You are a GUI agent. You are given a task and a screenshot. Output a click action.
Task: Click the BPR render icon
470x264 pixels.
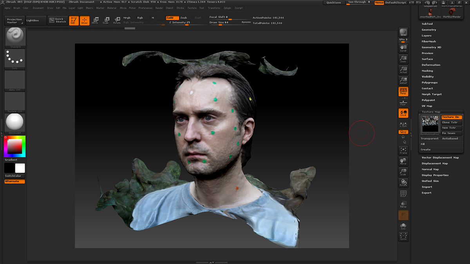point(403,32)
